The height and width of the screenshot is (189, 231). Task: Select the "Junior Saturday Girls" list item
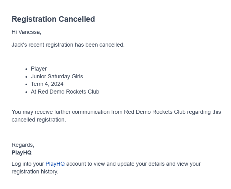coord(57,76)
